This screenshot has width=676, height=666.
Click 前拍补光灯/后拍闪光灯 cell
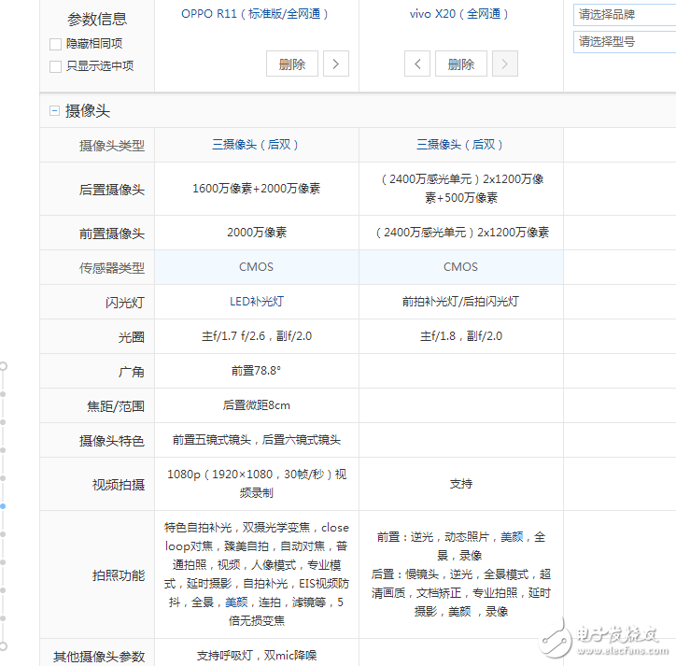[461, 302]
